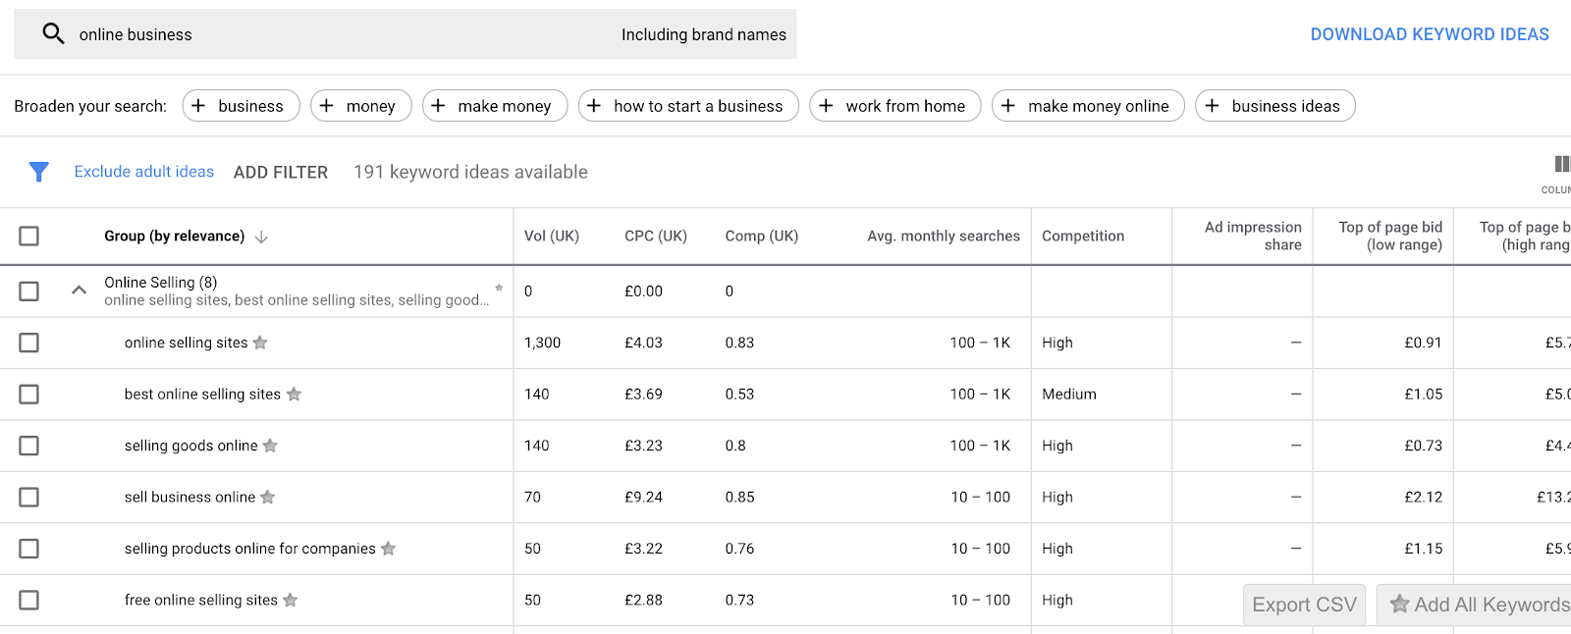Star the 'free online selling sites' keyword

pyautogui.click(x=290, y=600)
